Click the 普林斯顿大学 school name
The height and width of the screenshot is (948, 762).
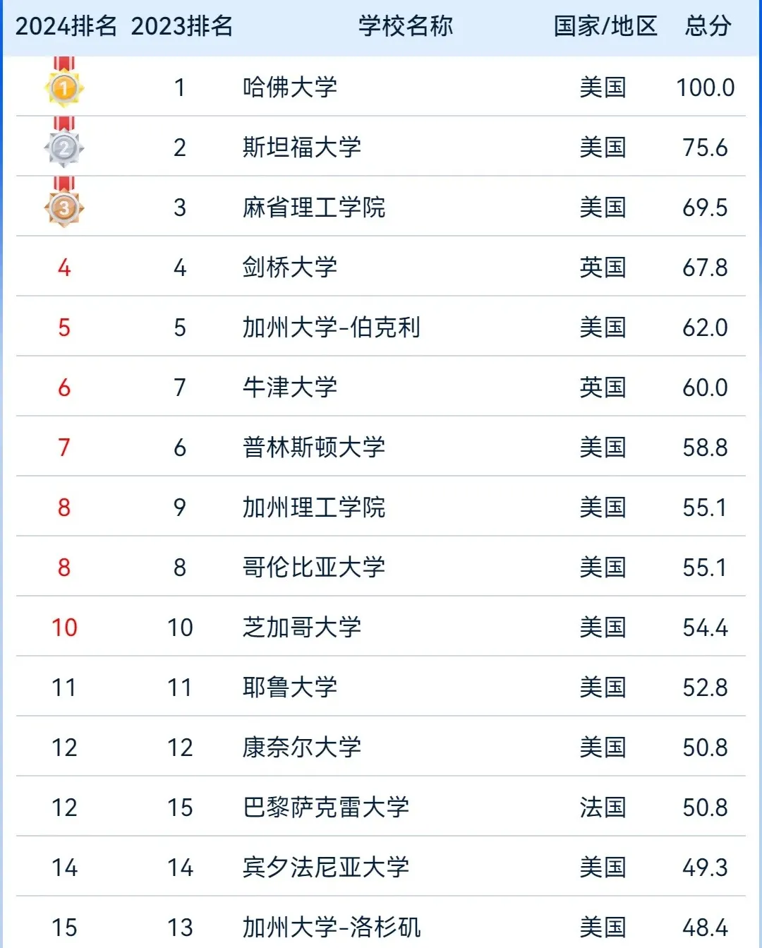click(x=314, y=448)
